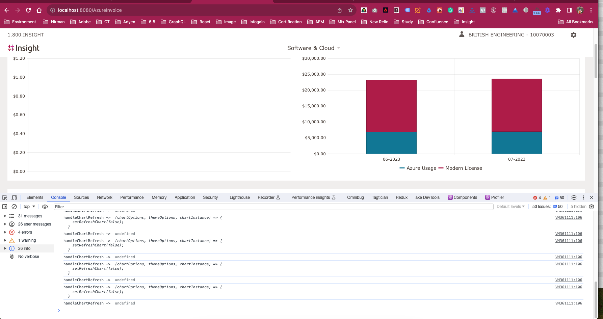The width and height of the screenshot is (603, 319).
Task: Open the DevTools customize kebab menu
Action: point(583,197)
